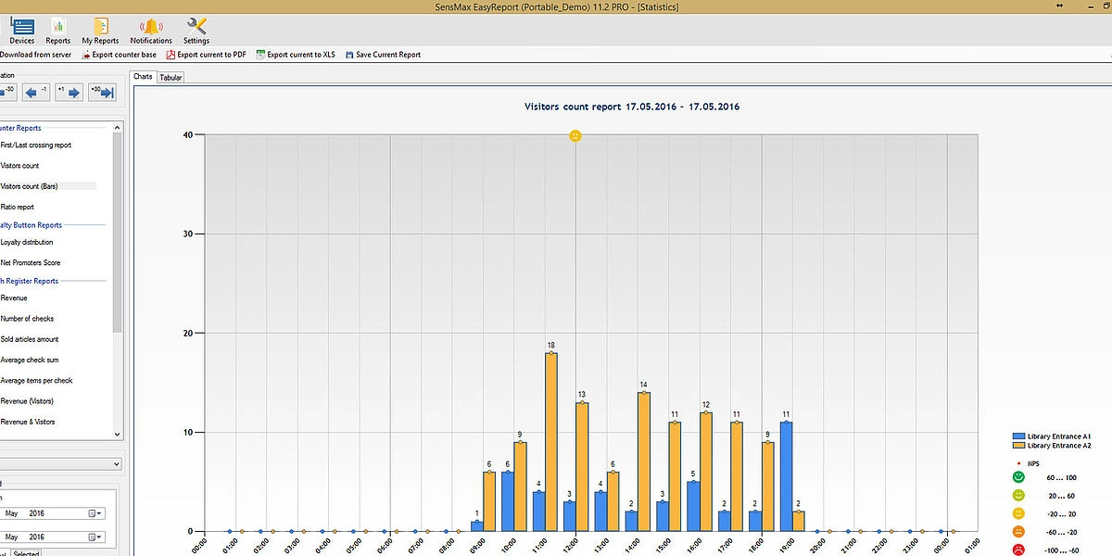Click the blue bar labeled 11

(786, 476)
